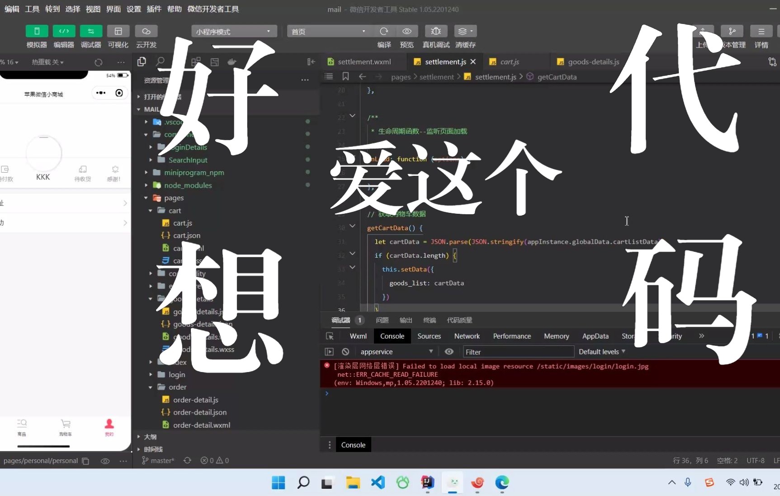Show more devtools tabs chevron
This screenshot has width=780, height=496.
701,336
